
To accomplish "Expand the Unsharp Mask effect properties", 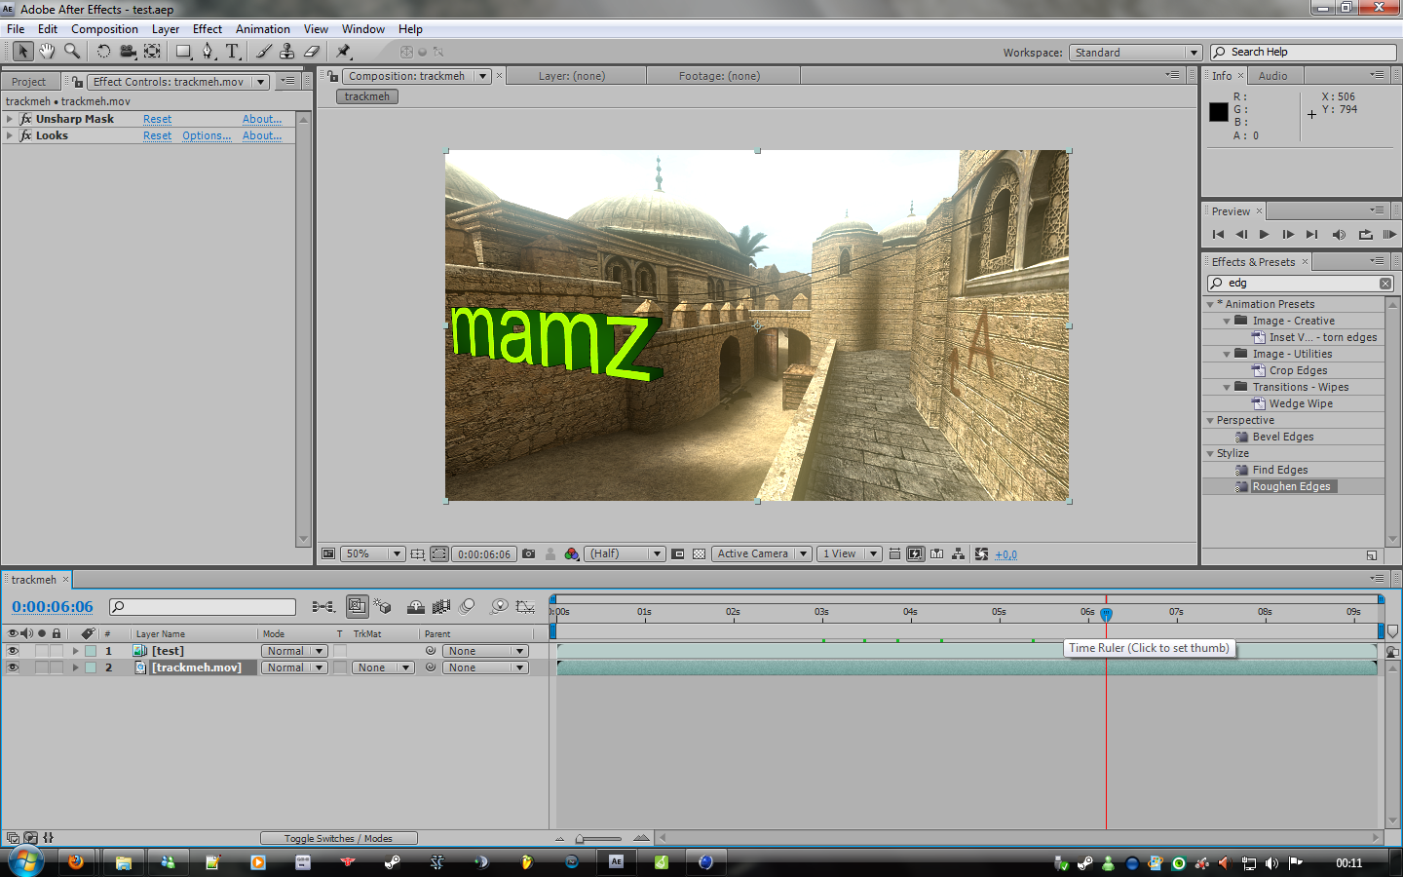I will click(x=10, y=119).
